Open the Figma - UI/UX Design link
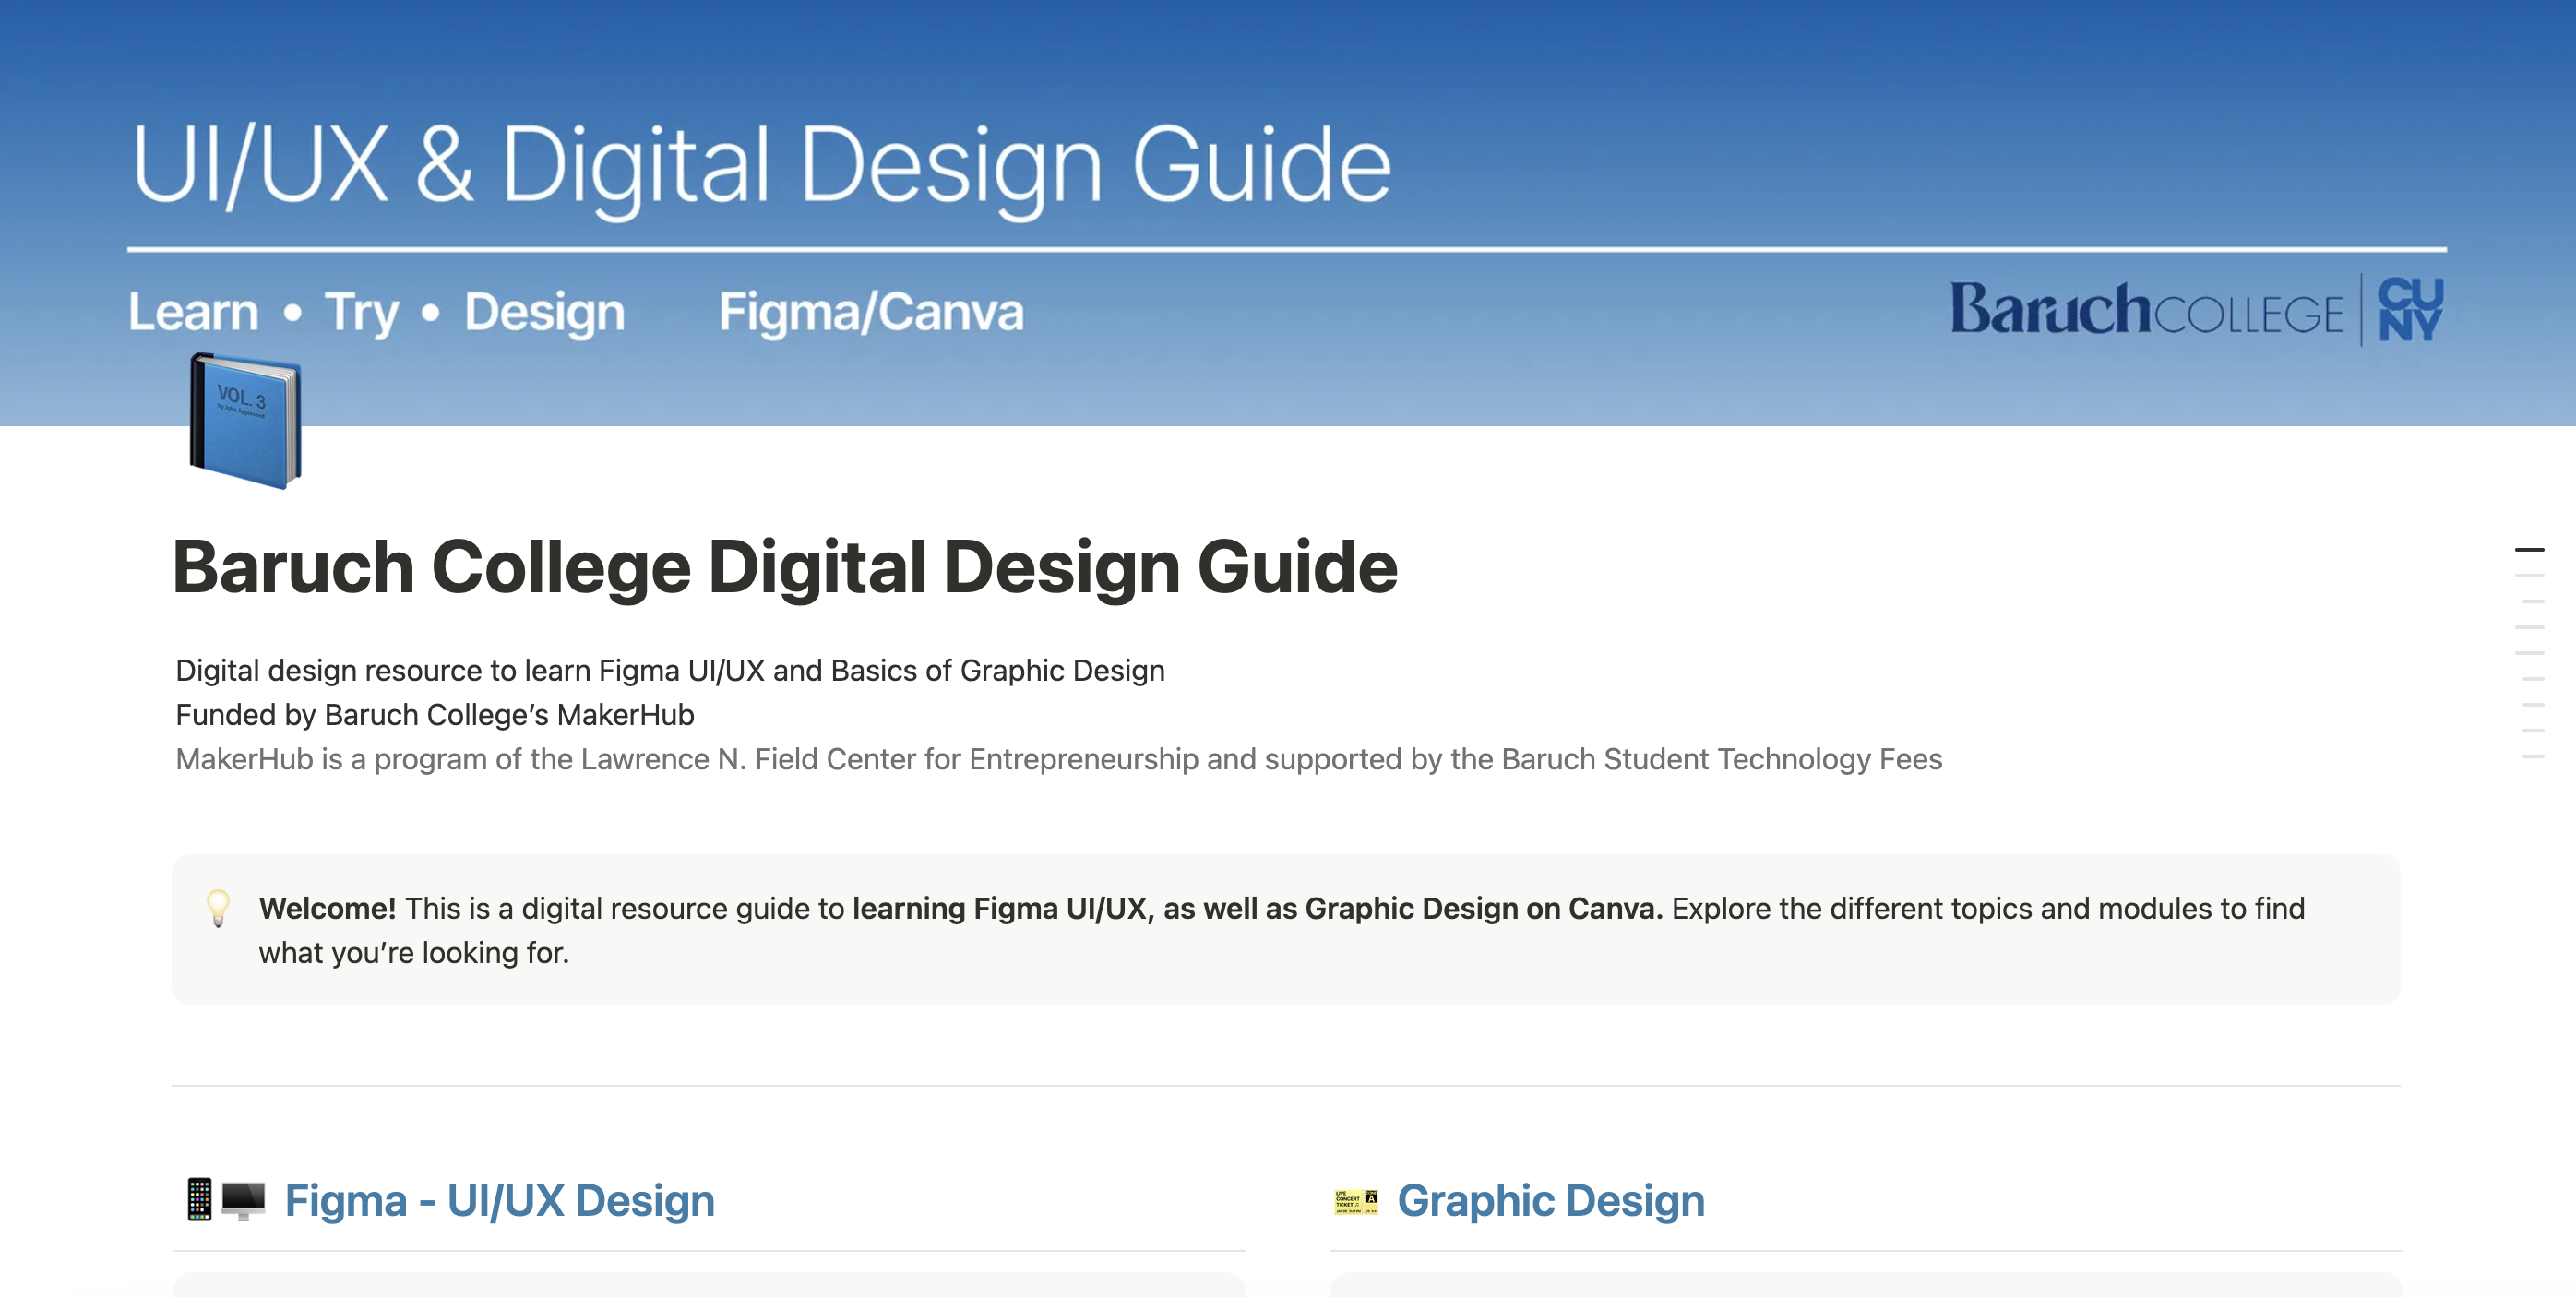Screen dimensions: 2576x1297 tap(499, 1200)
